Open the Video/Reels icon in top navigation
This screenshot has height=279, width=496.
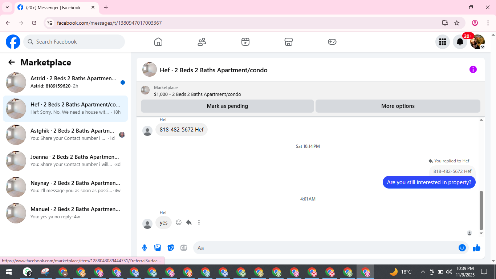(245, 42)
